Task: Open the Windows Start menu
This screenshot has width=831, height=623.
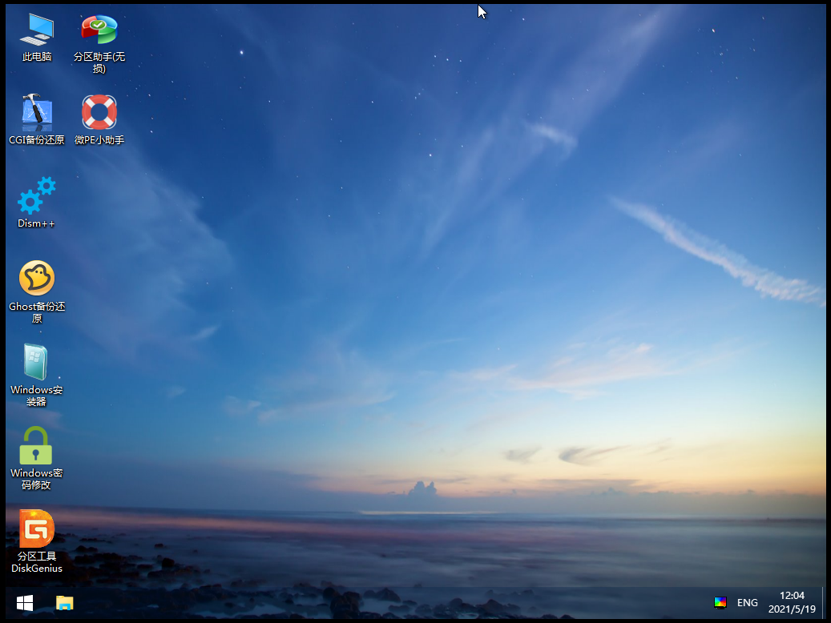Action: [24, 603]
